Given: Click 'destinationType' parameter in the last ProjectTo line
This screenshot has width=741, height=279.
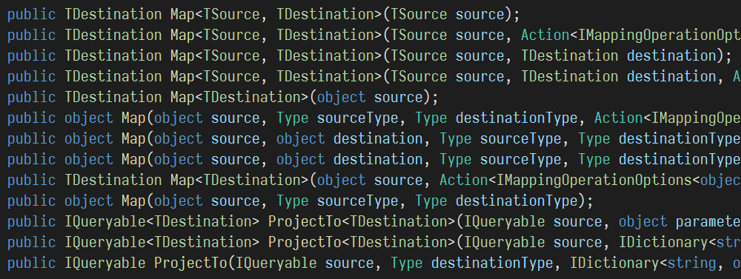Looking at the screenshot, I should (493, 263).
